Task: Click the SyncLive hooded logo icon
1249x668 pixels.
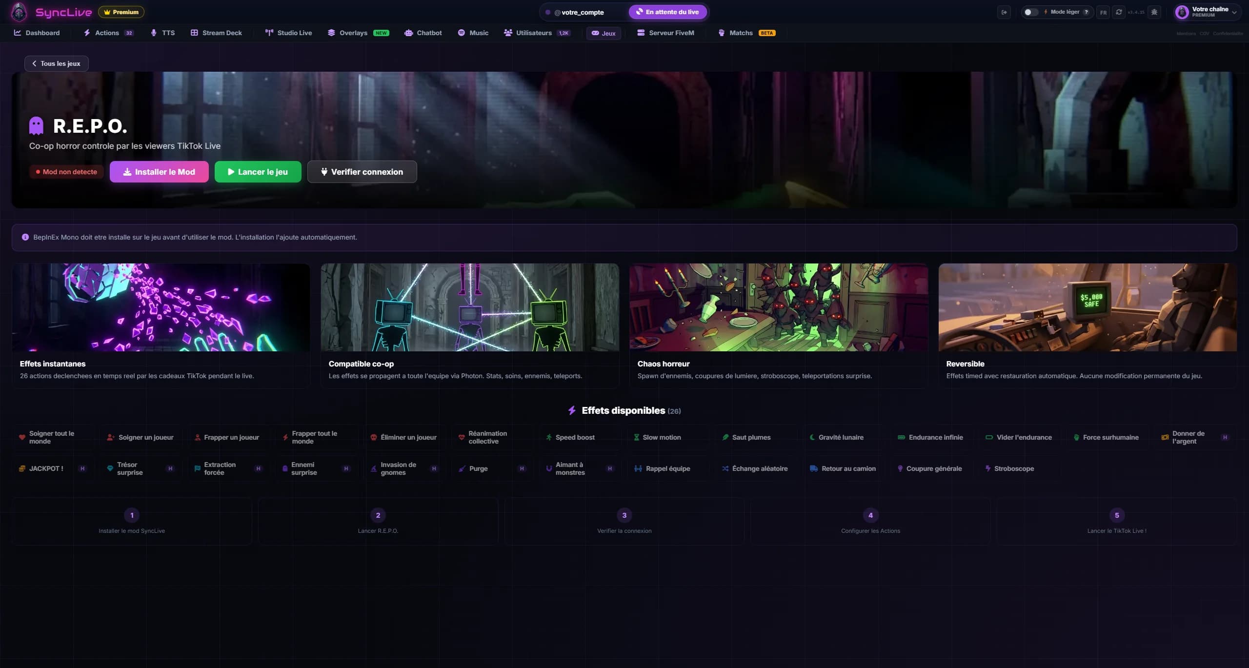Action: 19,12
